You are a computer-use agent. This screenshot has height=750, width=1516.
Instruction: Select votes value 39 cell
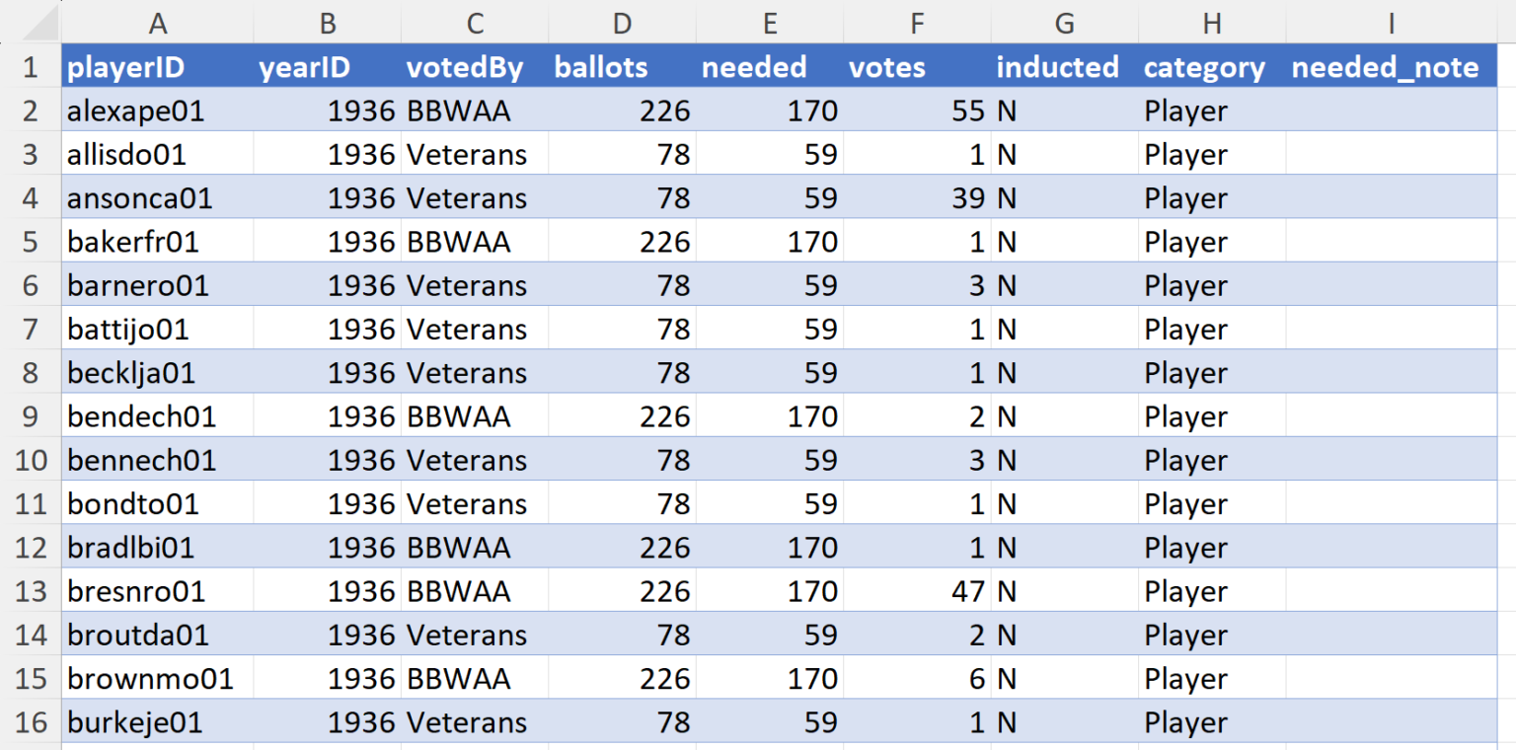coord(916,198)
